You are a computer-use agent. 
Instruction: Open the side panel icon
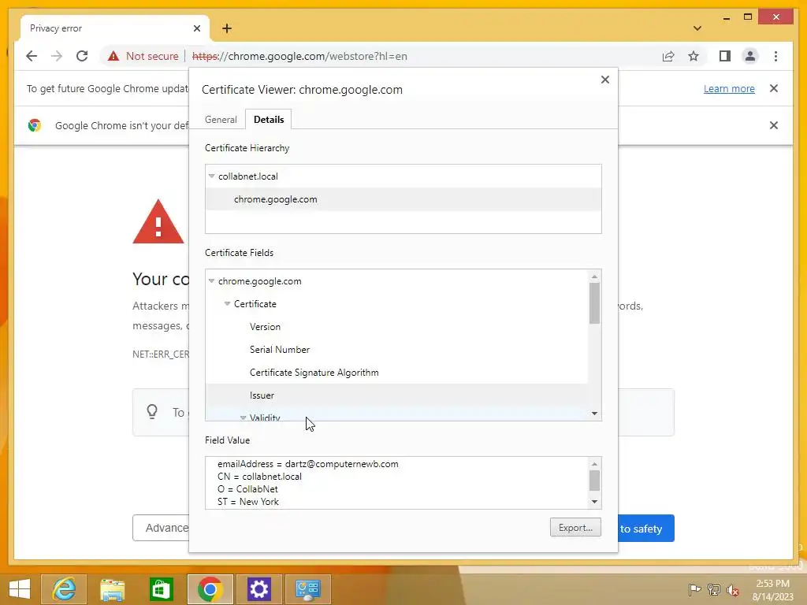(725, 56)
